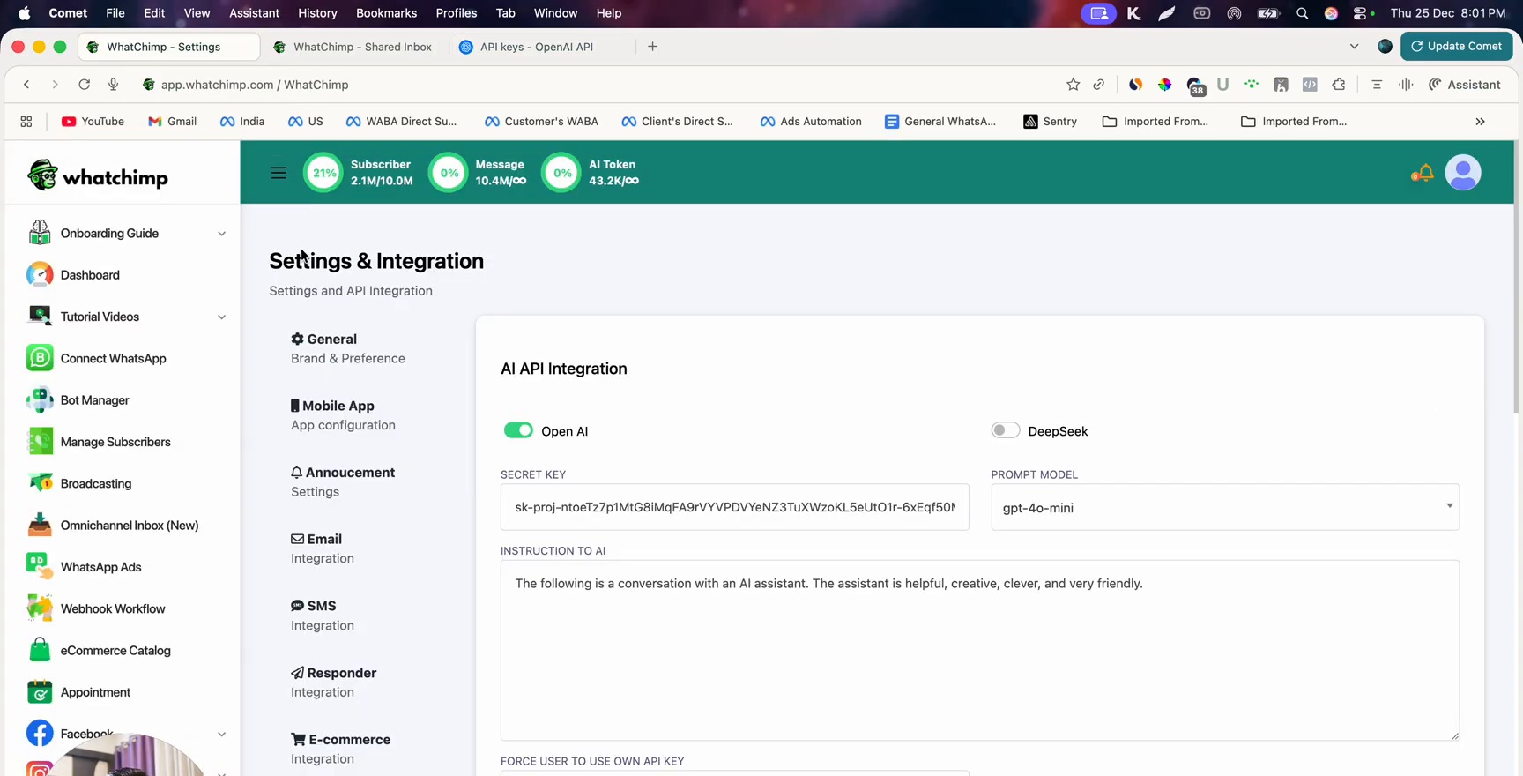Open Email Integration settings
The image size is (1523, 776).
(x=323, y=548)
